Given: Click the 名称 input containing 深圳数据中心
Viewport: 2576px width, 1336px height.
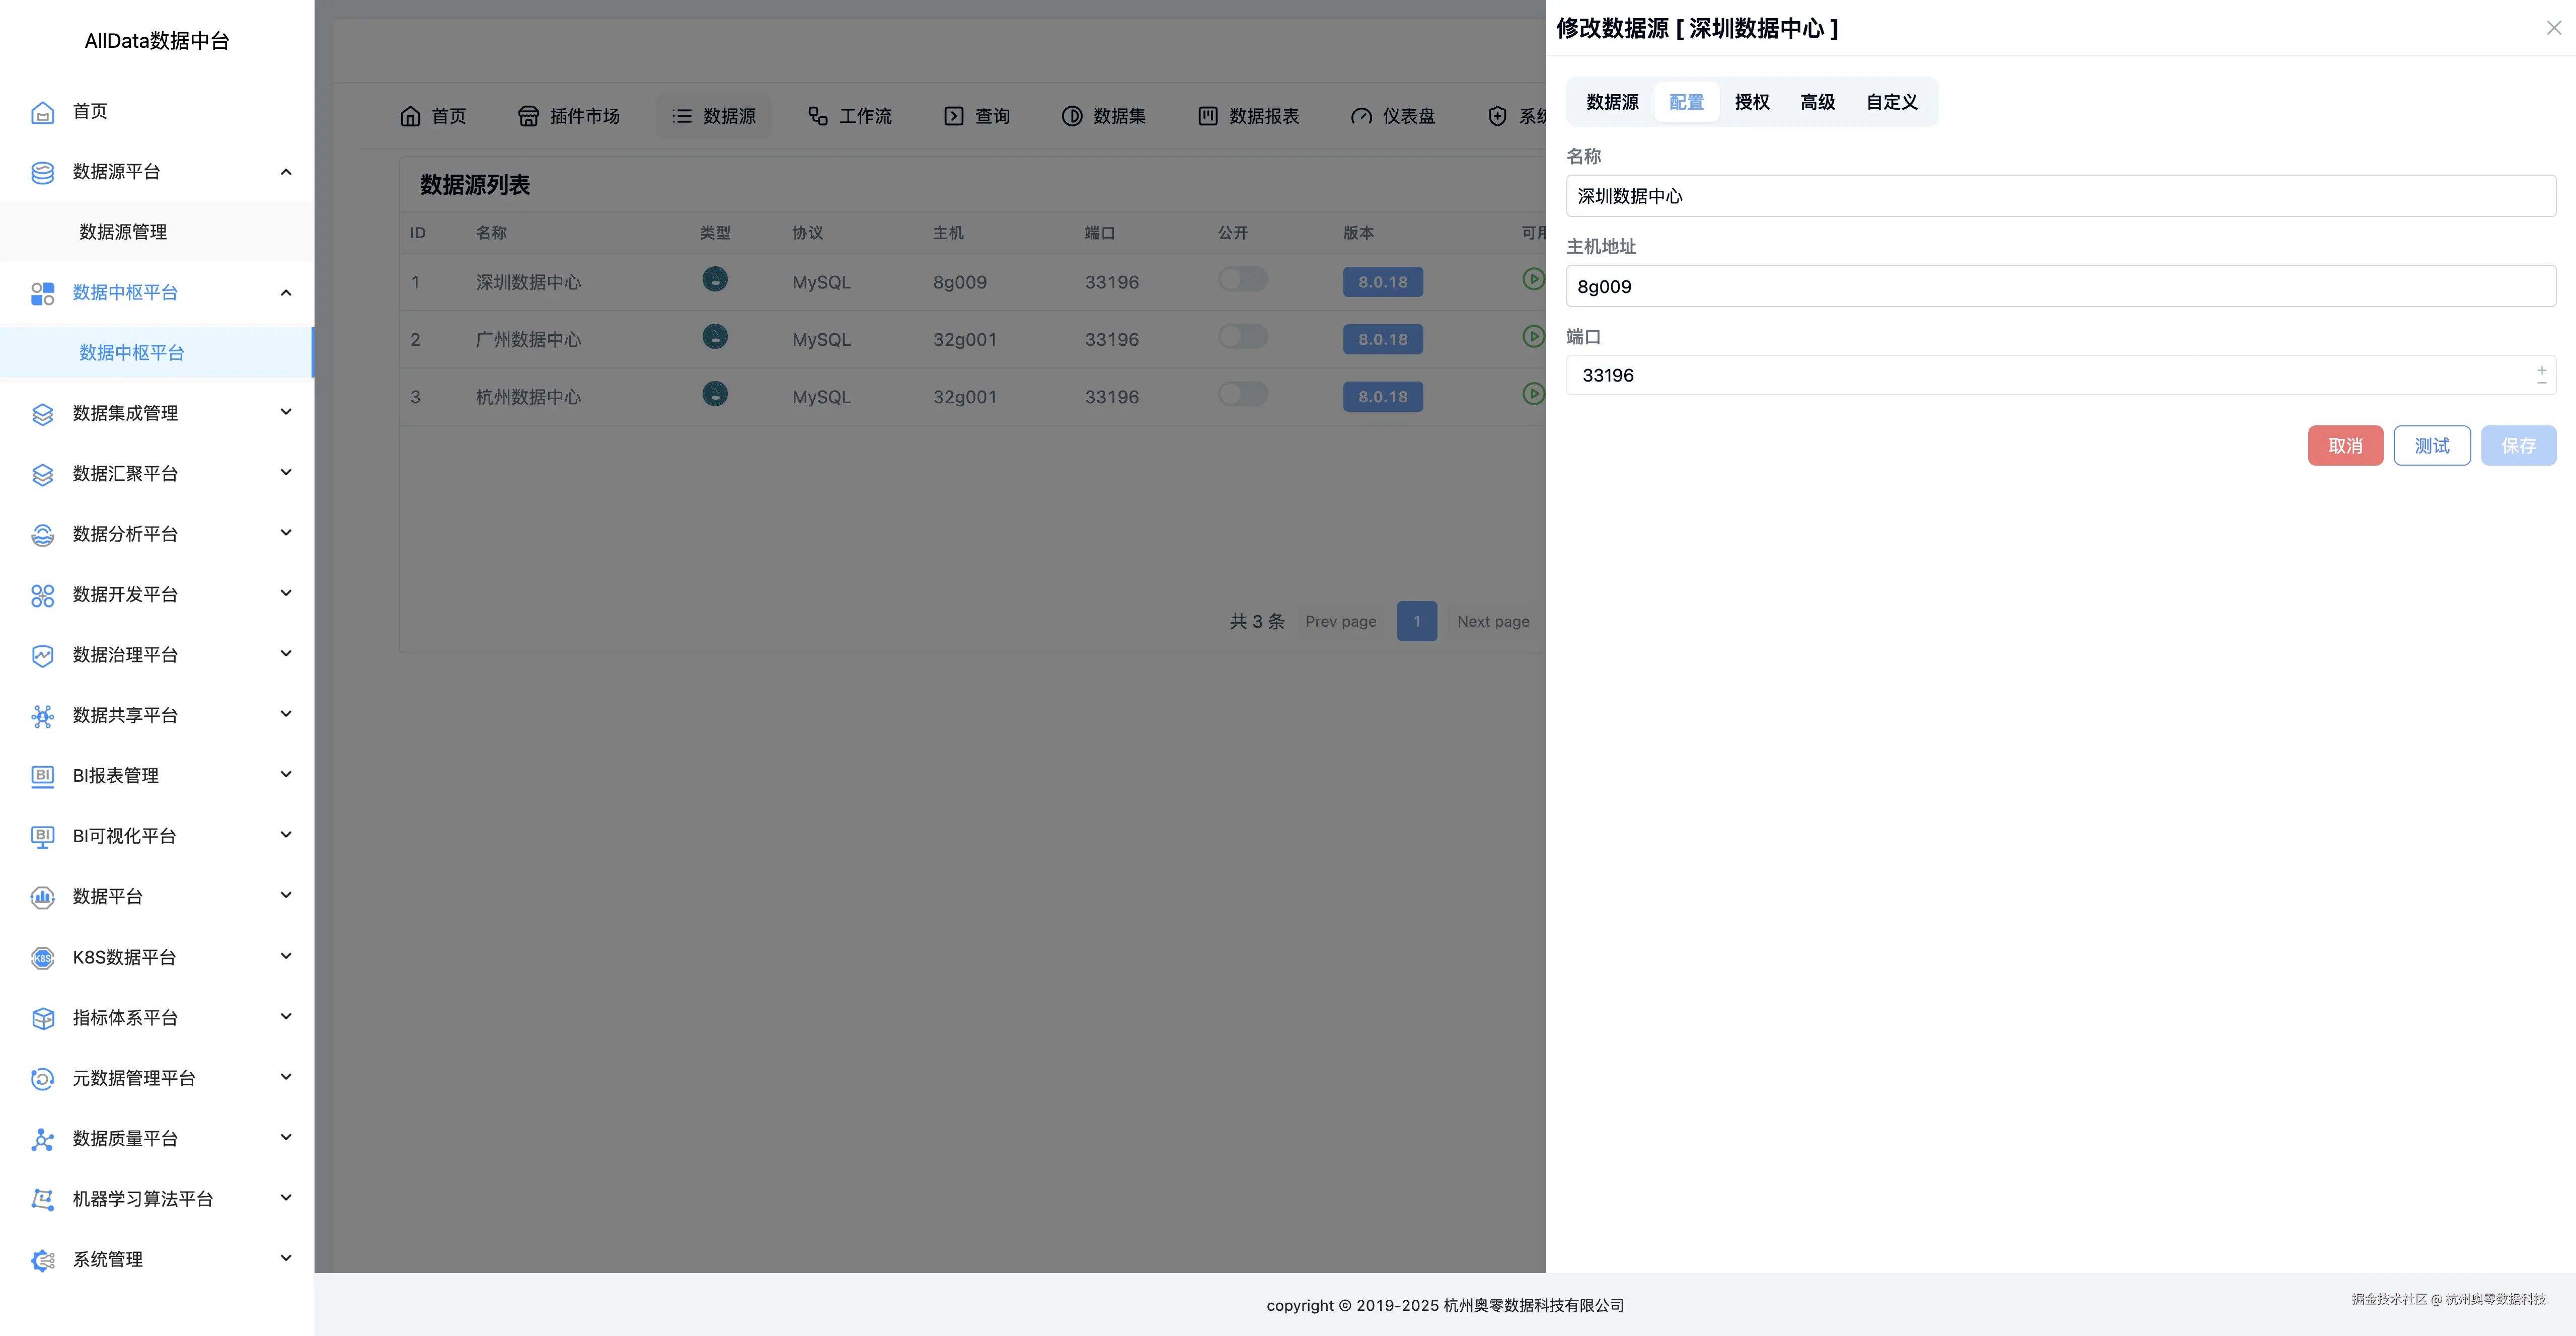Looking at the screenshot, I should pyautogui.click(x=2060, y=195).
